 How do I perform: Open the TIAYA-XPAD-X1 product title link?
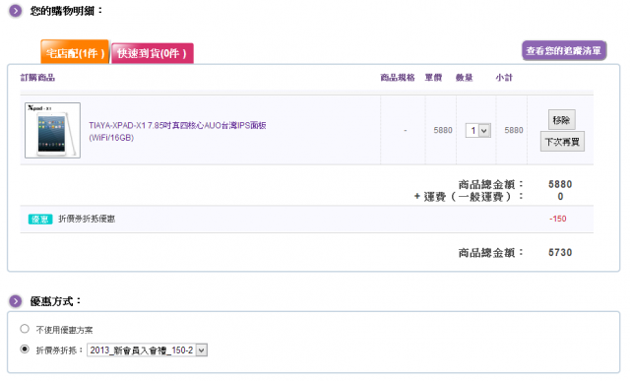coord(177,125)
